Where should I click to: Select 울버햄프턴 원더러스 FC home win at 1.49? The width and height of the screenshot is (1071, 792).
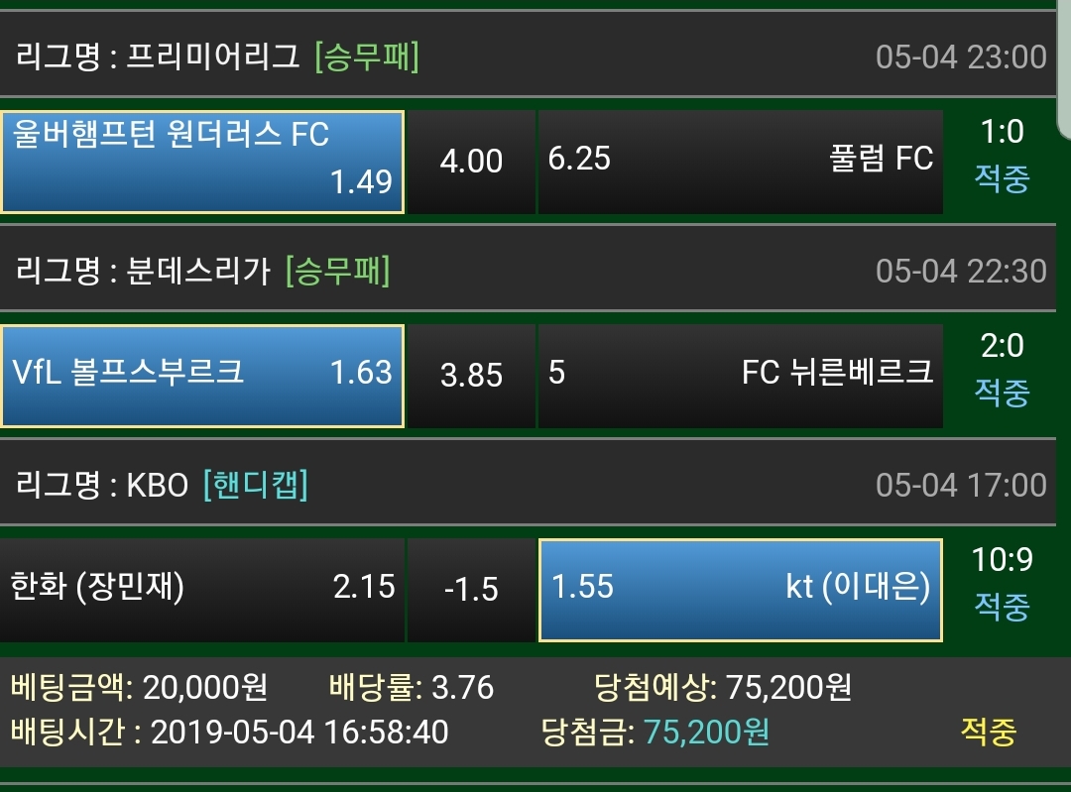click(x=202, y=162)
